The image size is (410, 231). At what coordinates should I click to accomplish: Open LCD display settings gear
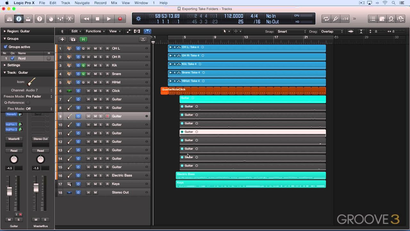tap(138, 19)
